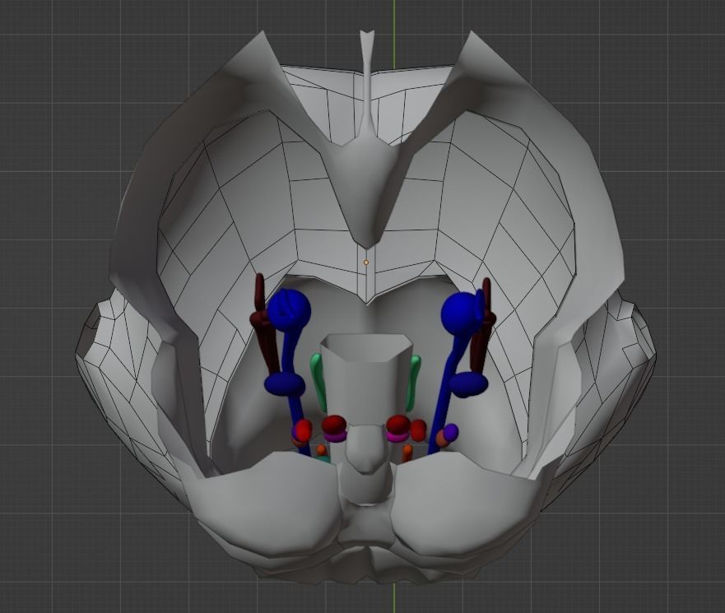Select the large blue sphere on the left

tap(289, 309)
